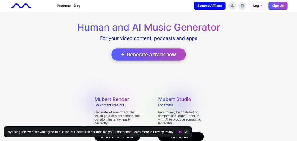
Task: Click Become Affiliate button
Action: pyautogui.click(x=210, y=6)
